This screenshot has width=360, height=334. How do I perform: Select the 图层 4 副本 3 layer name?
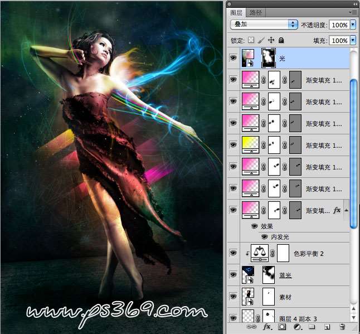point(298,318)
